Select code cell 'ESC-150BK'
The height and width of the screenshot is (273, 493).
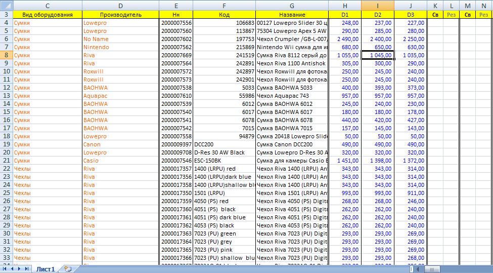coord(224,160)
